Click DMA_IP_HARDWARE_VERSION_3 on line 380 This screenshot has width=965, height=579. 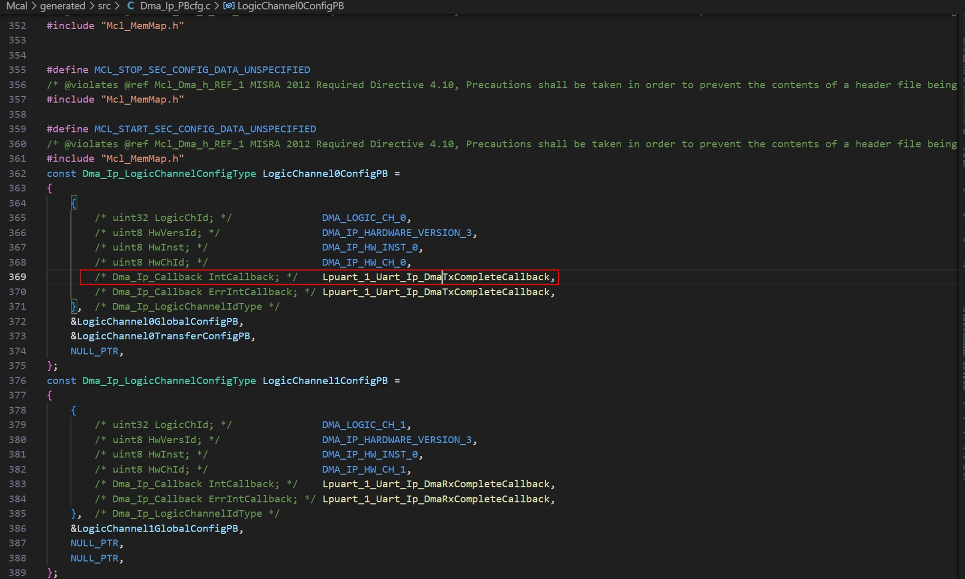(397, 440)
